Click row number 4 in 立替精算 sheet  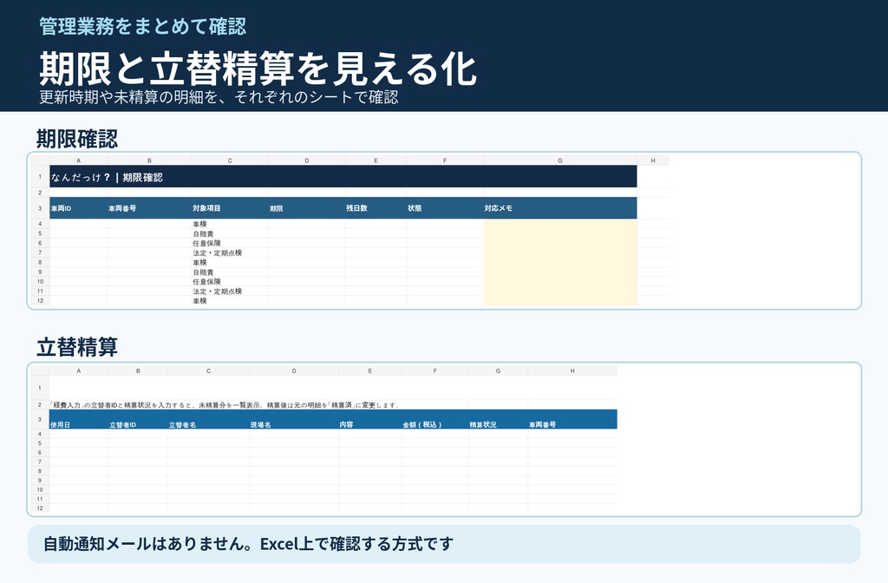coord(40,434)
